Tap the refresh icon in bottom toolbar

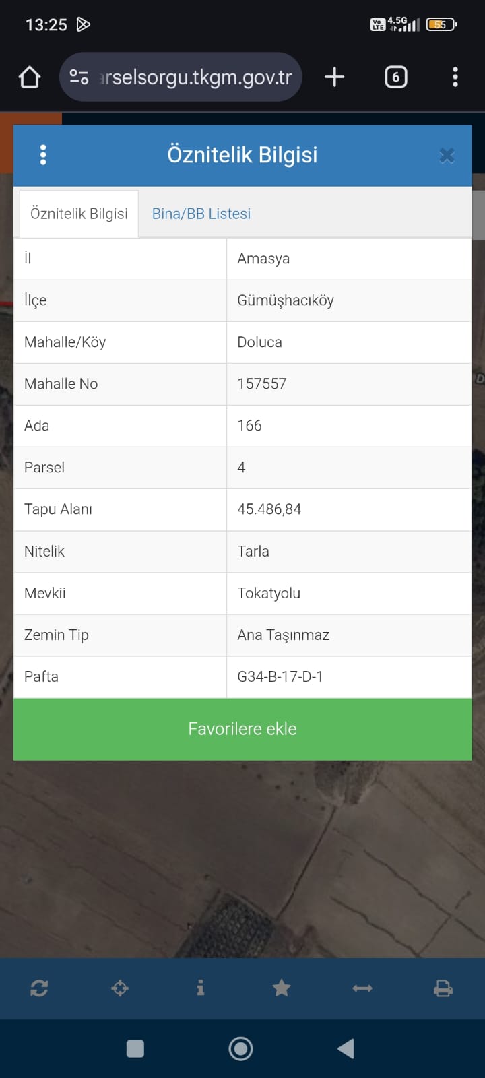pyautogui.click(x=39, y=988)
